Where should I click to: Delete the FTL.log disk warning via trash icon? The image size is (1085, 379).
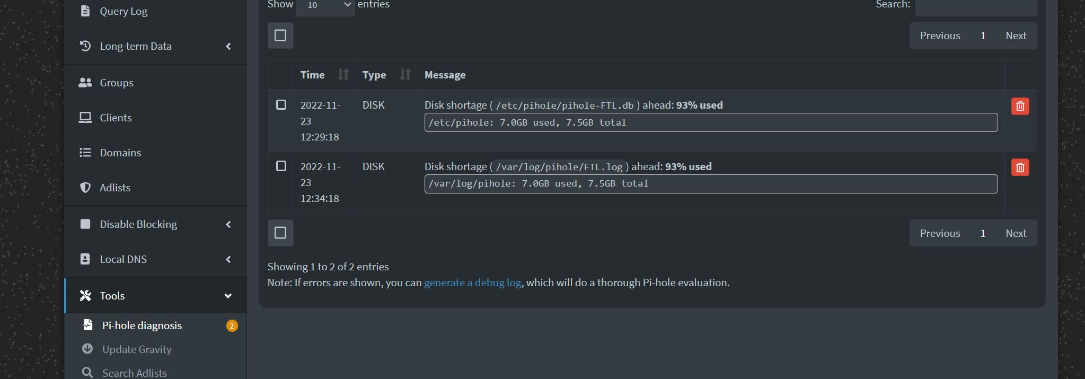click(1020, 168)
